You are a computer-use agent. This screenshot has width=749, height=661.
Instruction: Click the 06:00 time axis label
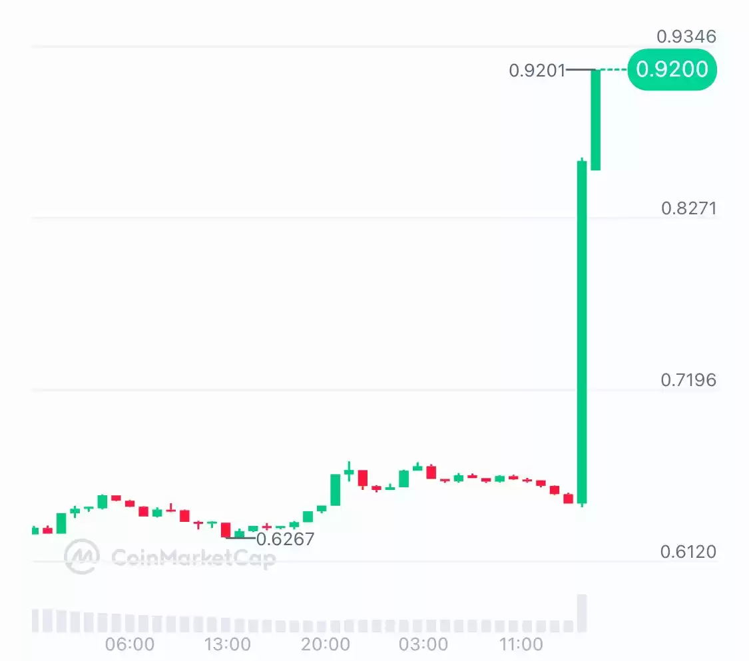point(130,644)
